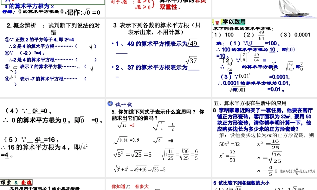Select line '∴ 0 的算术平方根为 0'
This screenshot has height=190, width=317.
pos(35,121)
